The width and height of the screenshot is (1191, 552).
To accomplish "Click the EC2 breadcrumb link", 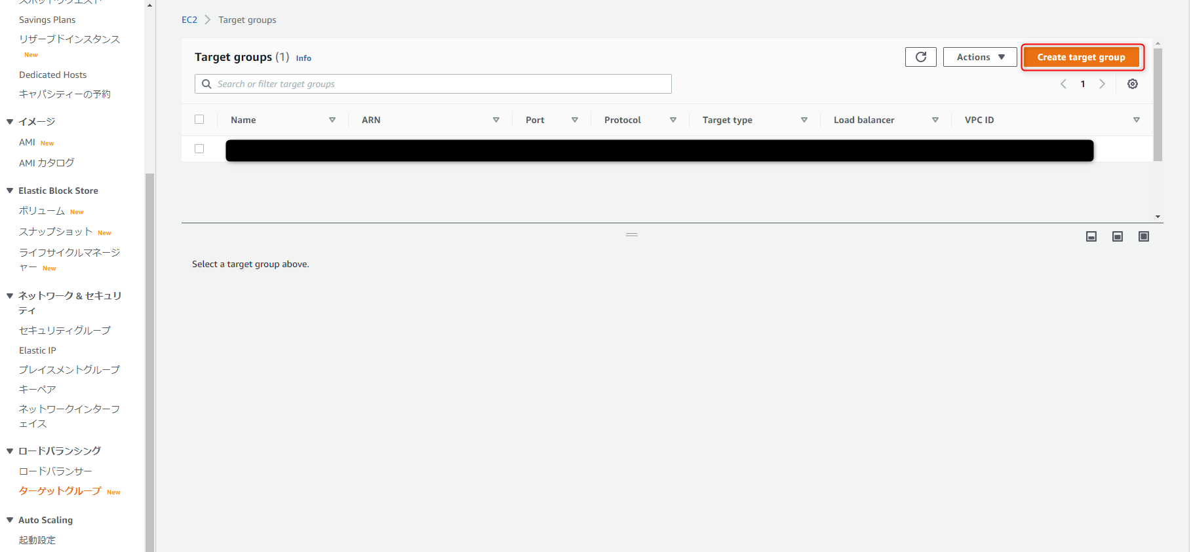I will pyautogui.click(x=189, y=20).
